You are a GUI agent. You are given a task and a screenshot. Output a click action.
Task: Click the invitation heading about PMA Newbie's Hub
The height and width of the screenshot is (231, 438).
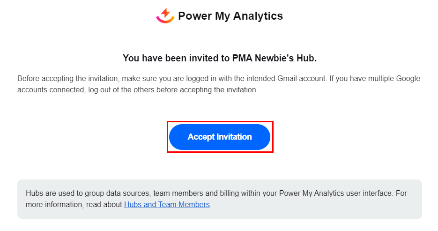(220, 58)
